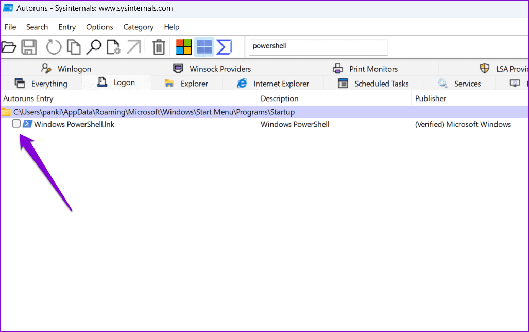Open the Options menu
Viewport: 529px width, 332px height.
pos(99,27)
